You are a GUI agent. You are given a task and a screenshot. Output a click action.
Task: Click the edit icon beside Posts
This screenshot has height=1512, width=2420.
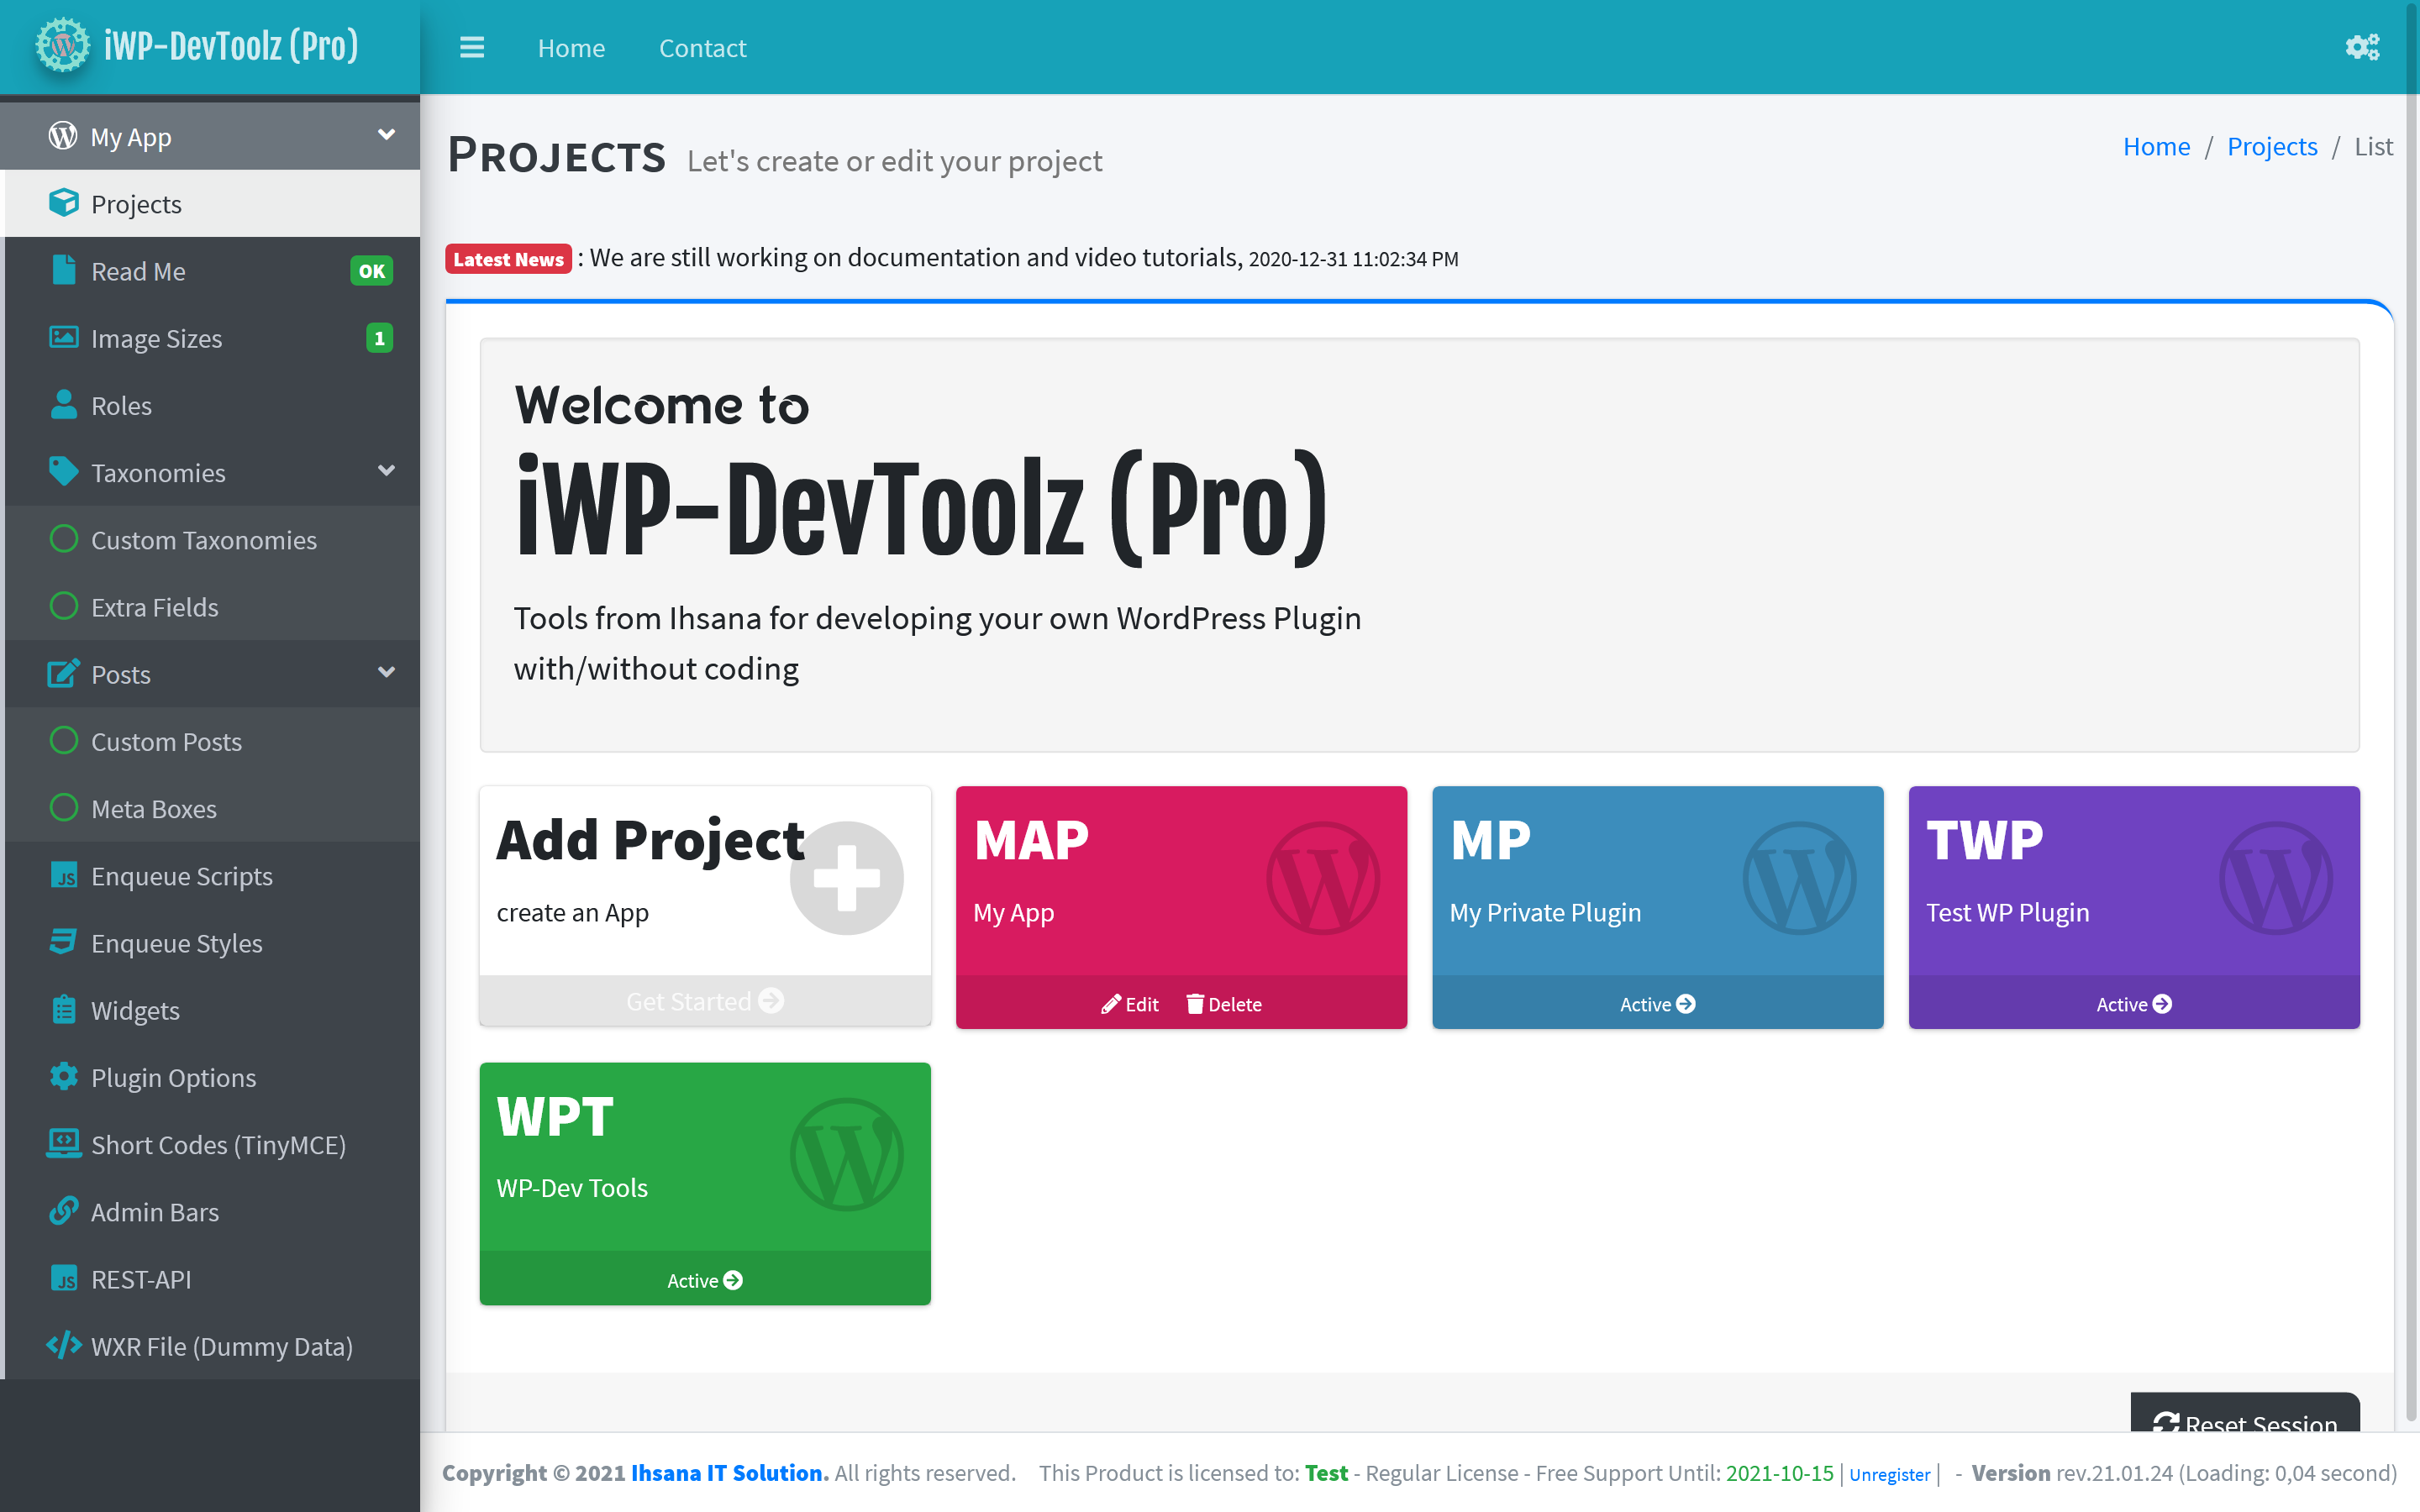(63, 673)
